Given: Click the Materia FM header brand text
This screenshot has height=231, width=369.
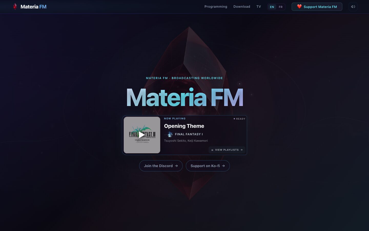Looking at the screenshot, I should pos(34,7).
